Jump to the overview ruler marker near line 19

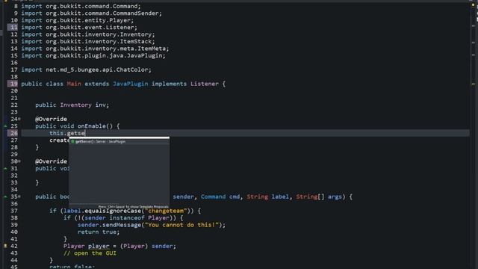point(474,84)
